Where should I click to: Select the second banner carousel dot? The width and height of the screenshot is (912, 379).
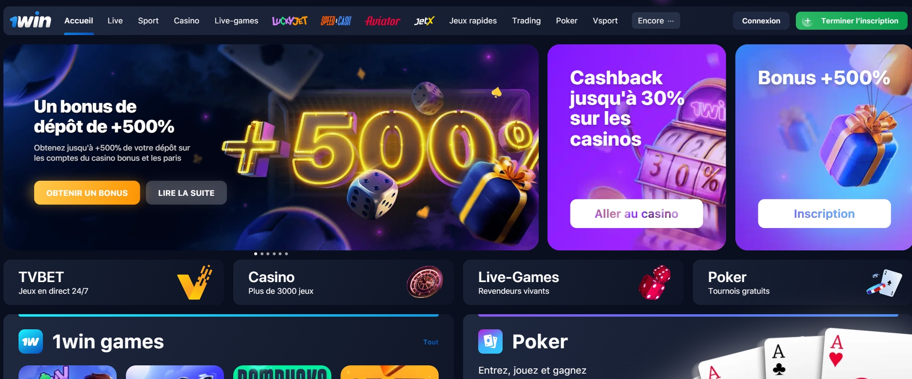262,254
